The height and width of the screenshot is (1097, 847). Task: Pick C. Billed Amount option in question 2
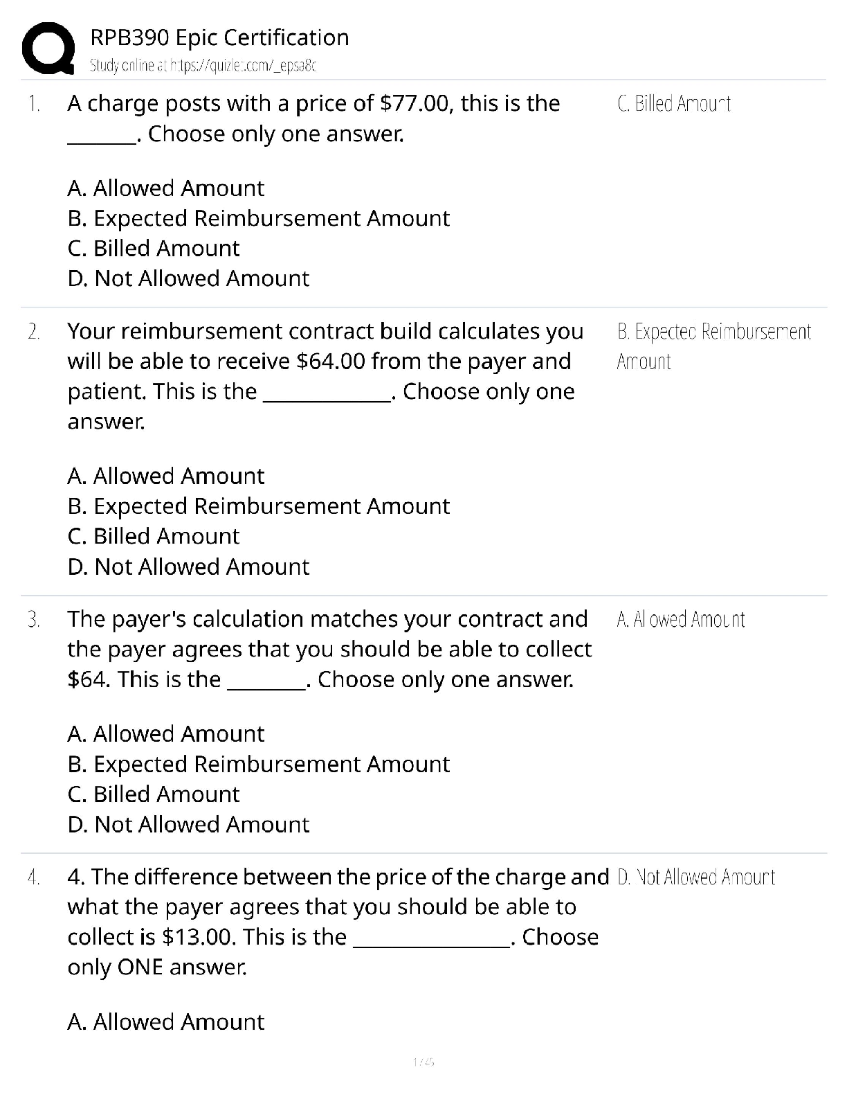tap(154, 536)
